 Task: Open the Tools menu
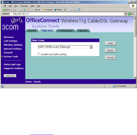tap(32, 6)
